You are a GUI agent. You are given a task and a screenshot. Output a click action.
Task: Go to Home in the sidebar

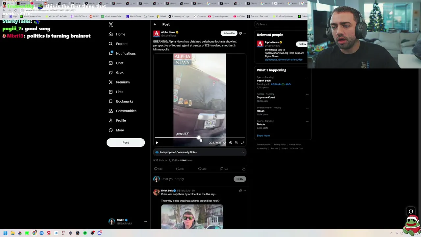tap(117, 34)
